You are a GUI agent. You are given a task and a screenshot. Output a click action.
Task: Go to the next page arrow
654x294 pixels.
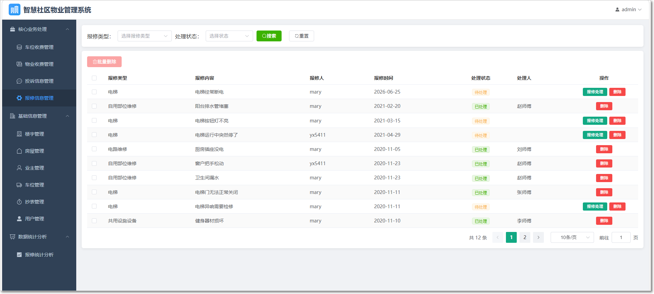point(538,237)
